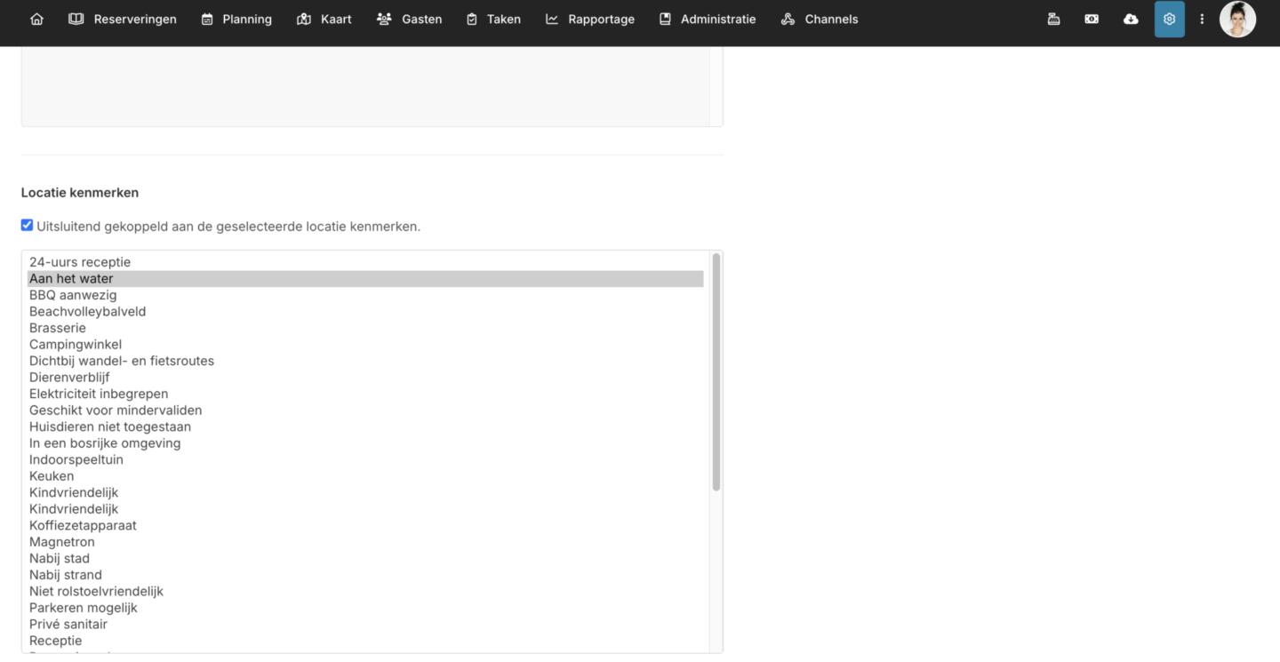1280x662 pixels.
Task: Open the Rapportage menu item
Action: pos(590,19)
